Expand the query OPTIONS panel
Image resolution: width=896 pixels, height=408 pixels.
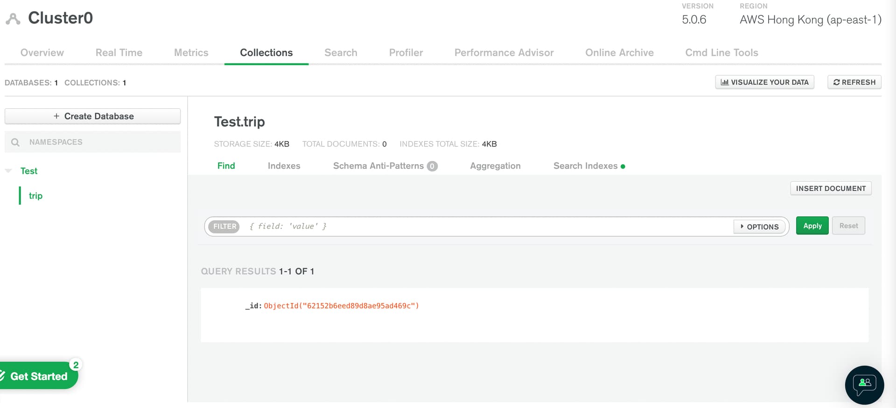[x=759, y=227]
